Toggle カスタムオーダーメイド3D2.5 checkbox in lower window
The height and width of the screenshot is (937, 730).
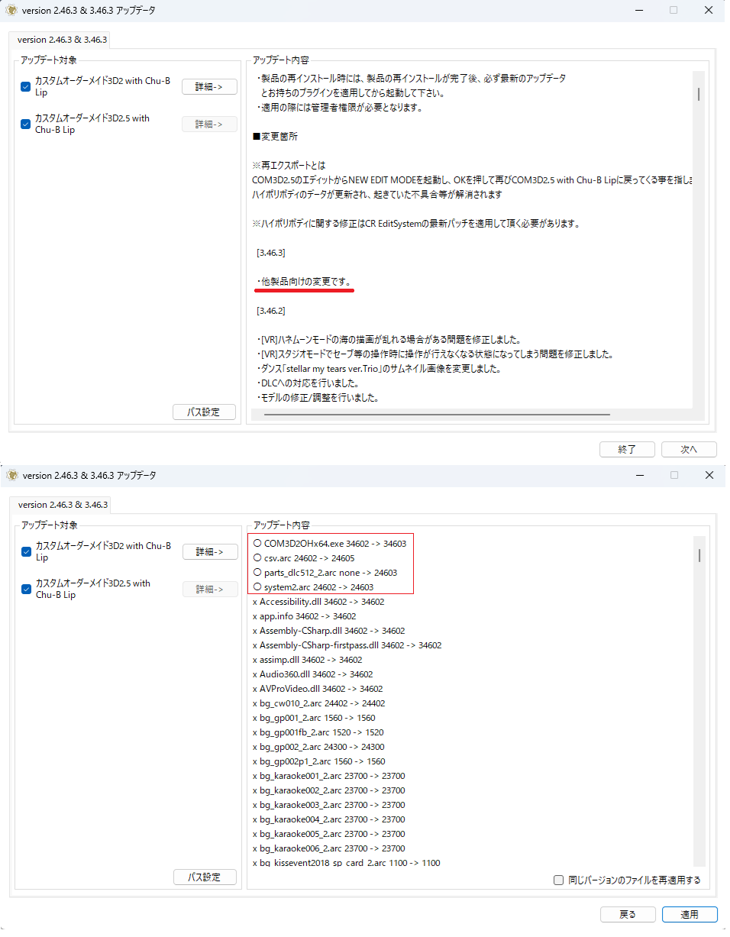(x=26, y=589)
